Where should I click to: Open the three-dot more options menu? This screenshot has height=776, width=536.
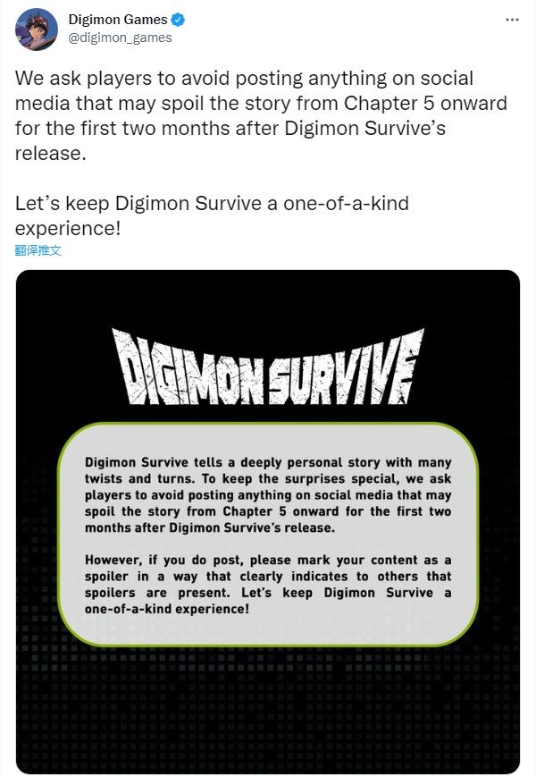512,20
